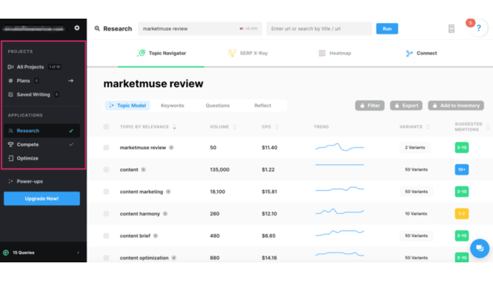493x281 pixels.
Task: Sort by the CPC column
Action: click(x=270, y=127)
